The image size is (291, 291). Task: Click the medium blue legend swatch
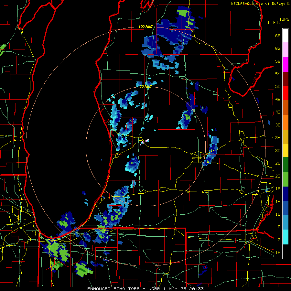[286, 208]
